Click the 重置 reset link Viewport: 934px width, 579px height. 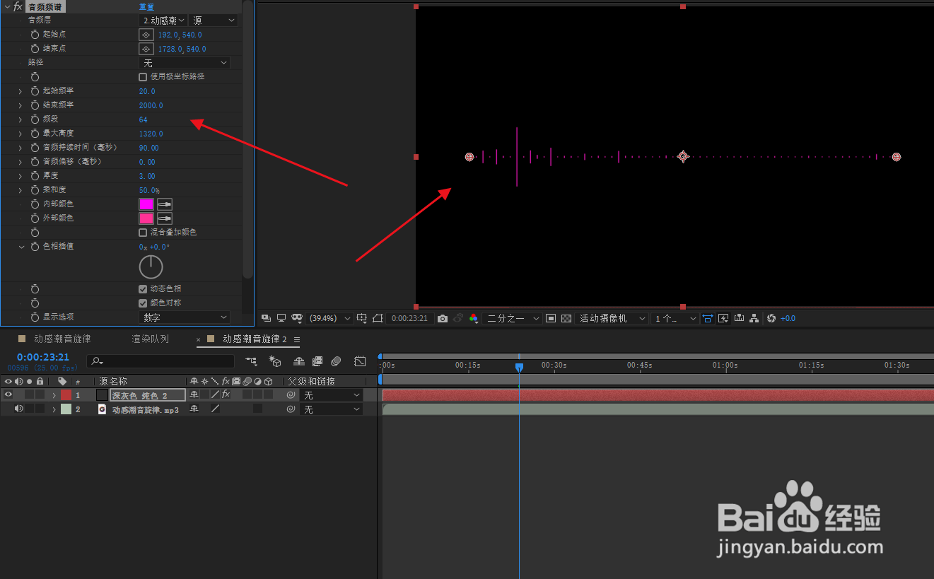(146, 6)
